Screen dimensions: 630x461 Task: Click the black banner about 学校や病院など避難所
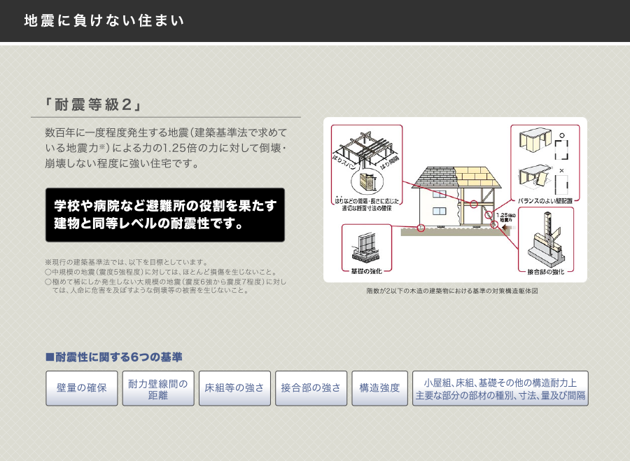pyautogui.click(x=165, y=215)
